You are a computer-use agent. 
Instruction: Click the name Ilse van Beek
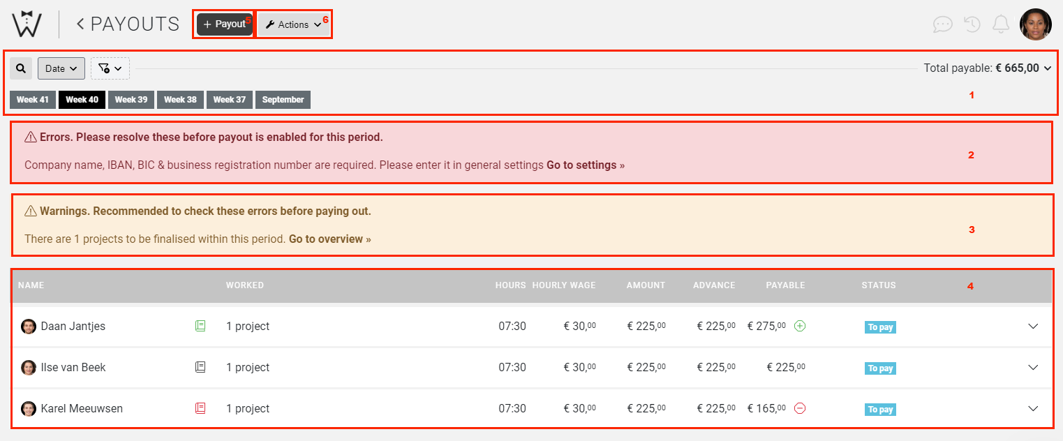click(73, 367)
